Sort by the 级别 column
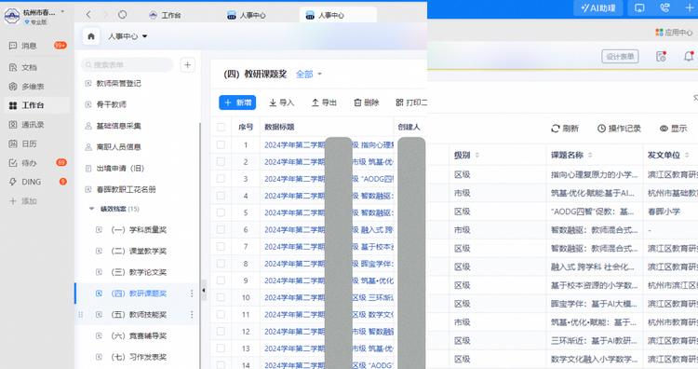 [x=477, y=155]
